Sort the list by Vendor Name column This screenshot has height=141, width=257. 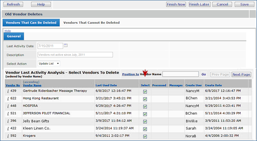[32, 85]
